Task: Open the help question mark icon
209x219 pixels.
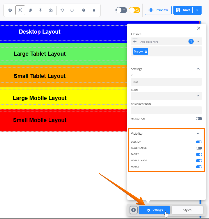Action: [84, 10]
